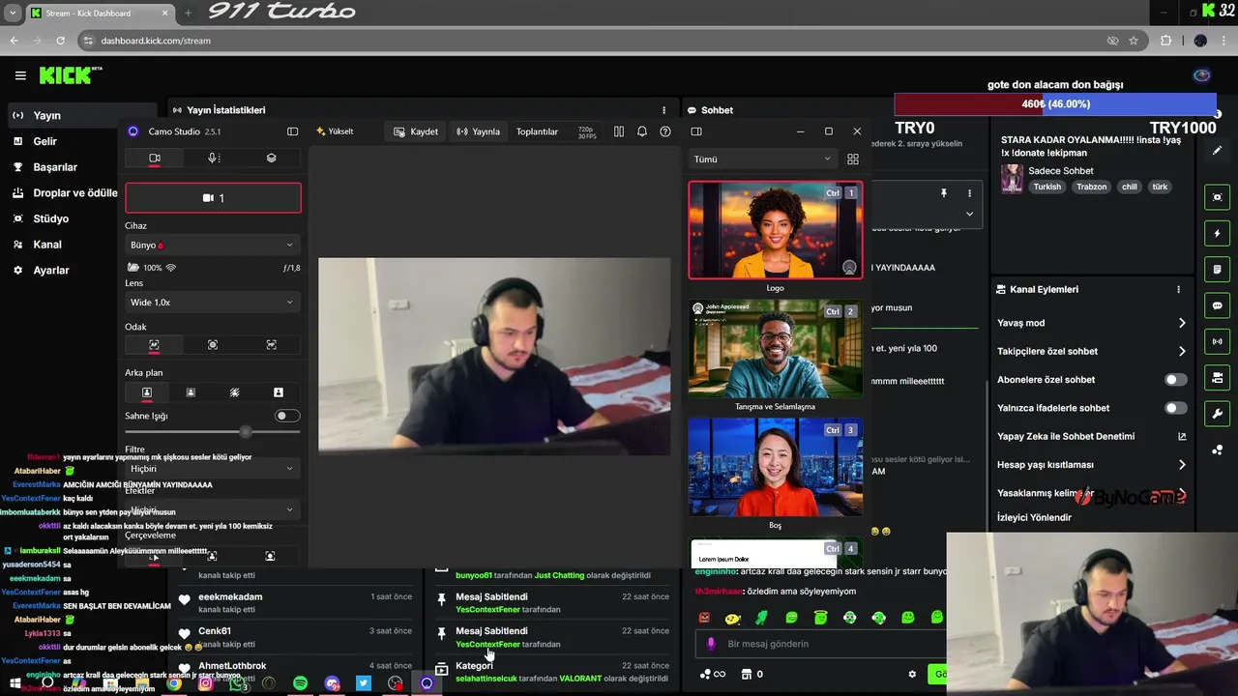Open the Kick hamburger menu

click(20, 75)
